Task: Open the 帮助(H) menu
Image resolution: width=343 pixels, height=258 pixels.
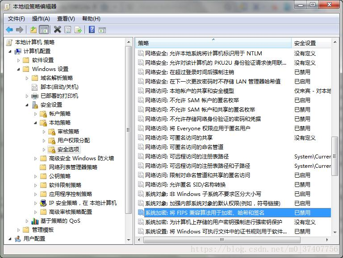Action: click(91, 19)
